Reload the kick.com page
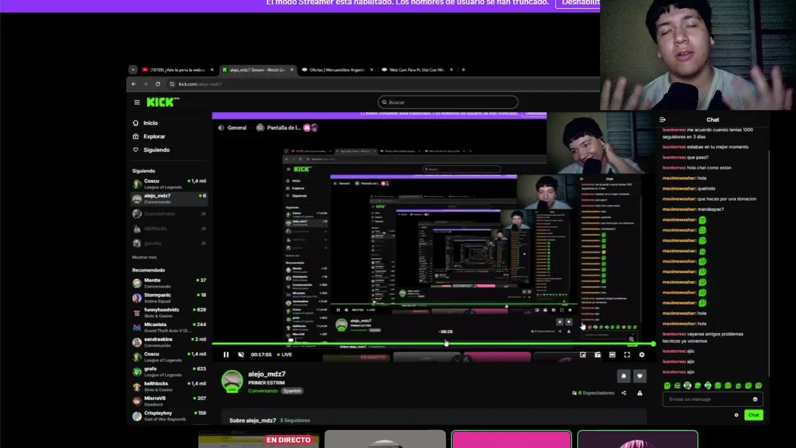The height and width of the screenshot is (448, 796). [x=157, y=84]
